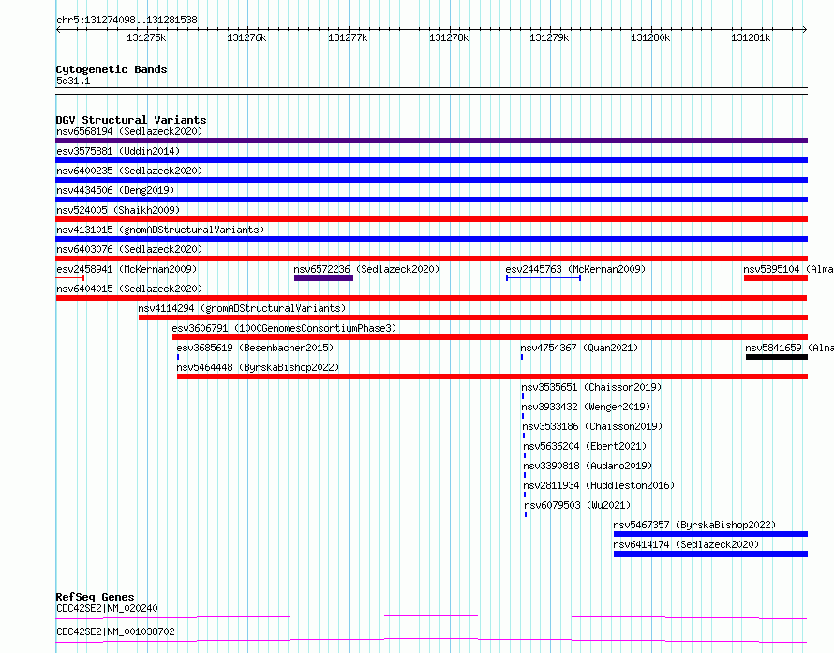This screenshot has height=653, width=834.
Task: Open nsv4754367 (Quan2021) label
Action: pos(579,348)
